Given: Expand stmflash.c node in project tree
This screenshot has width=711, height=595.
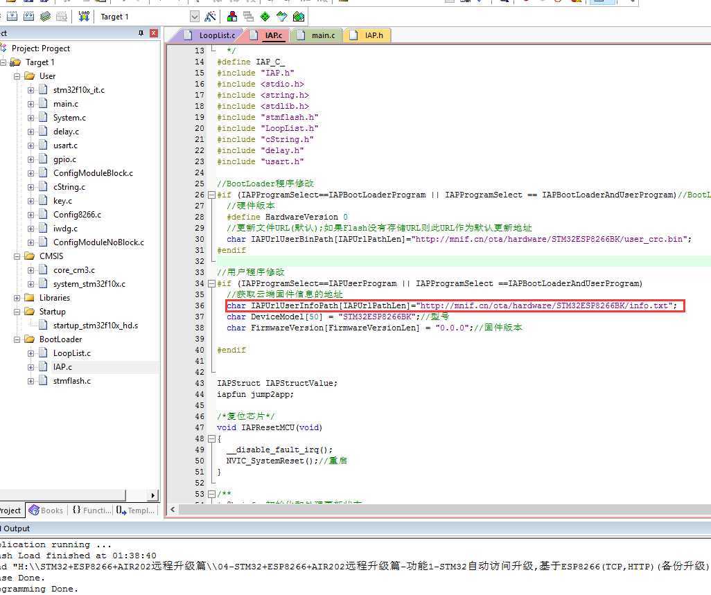Looking at the screenshot, I should click(x=30, y=381).
